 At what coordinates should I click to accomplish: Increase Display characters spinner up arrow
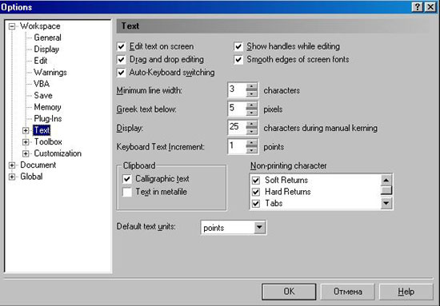[x=251, y=124]
